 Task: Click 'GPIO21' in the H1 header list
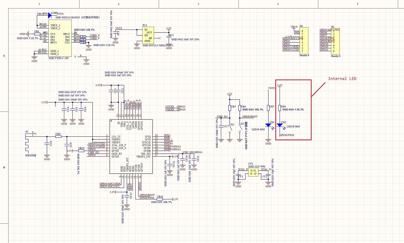324,50
